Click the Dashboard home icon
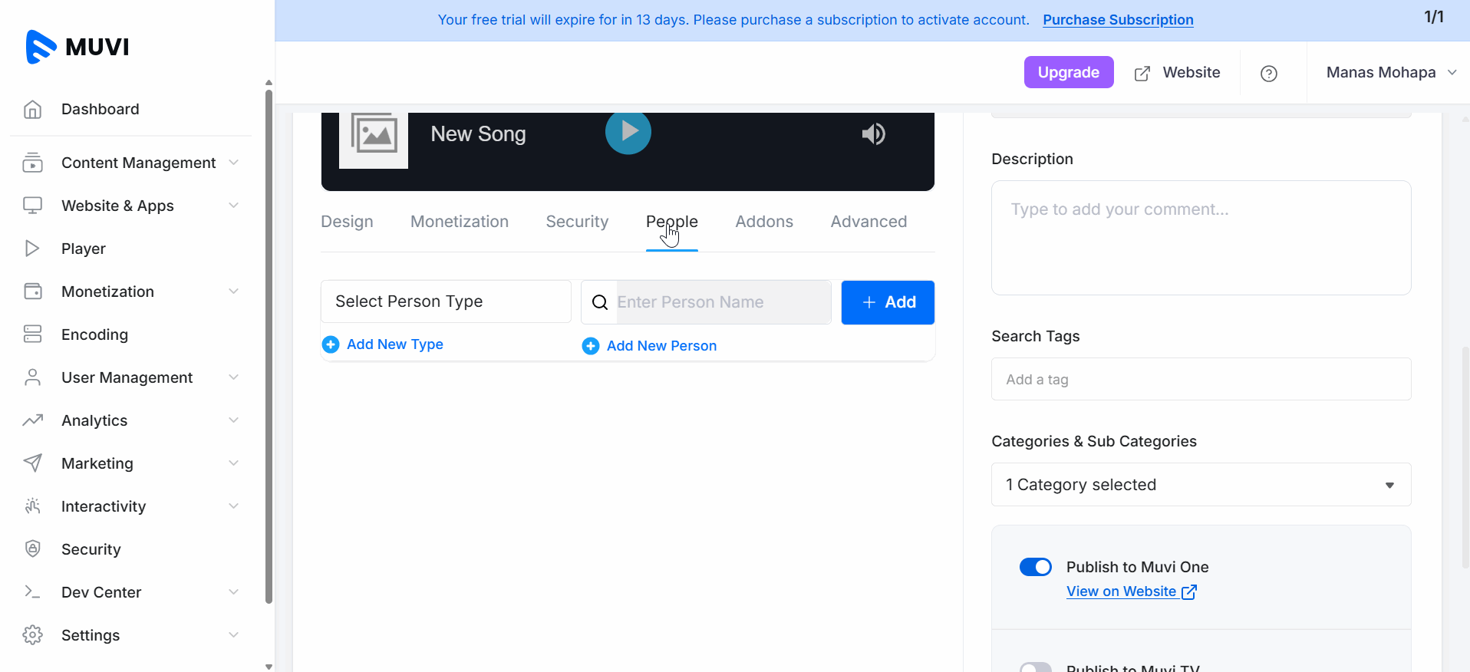 click(x=32, y=110)
